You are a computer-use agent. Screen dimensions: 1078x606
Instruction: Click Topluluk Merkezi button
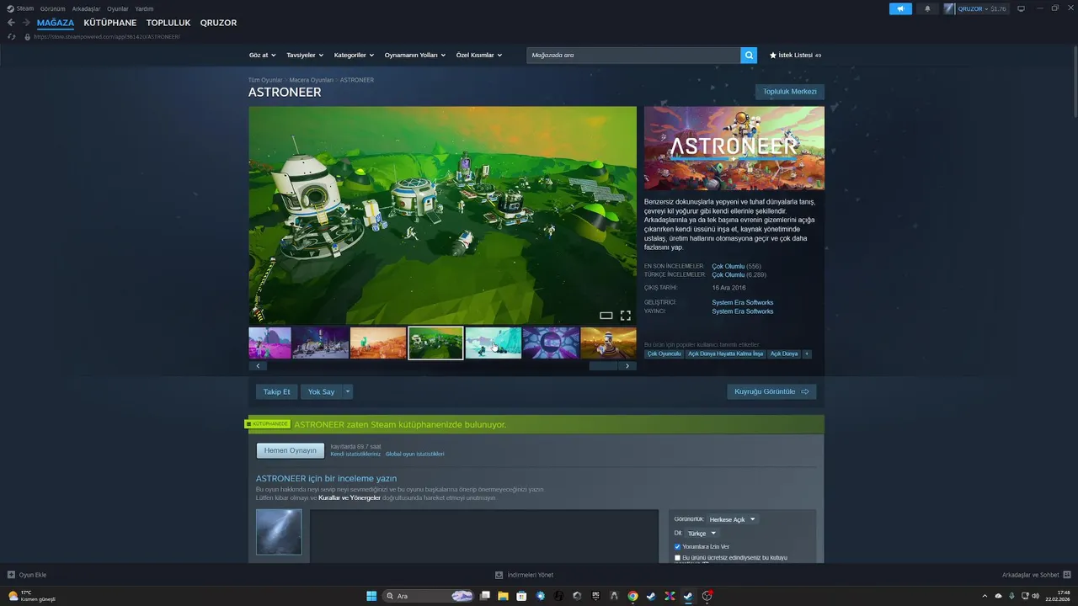tap(790, 92)
